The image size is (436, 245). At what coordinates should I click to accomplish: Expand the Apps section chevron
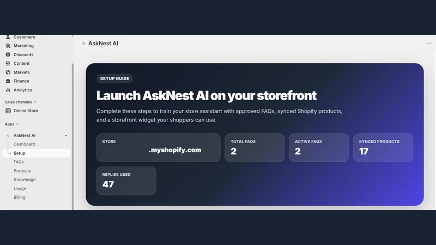tap(17, 124)
